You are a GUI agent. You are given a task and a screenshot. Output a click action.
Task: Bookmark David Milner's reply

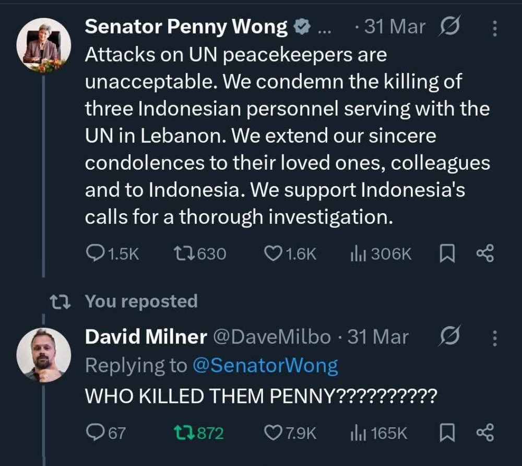tap(446, 433)
